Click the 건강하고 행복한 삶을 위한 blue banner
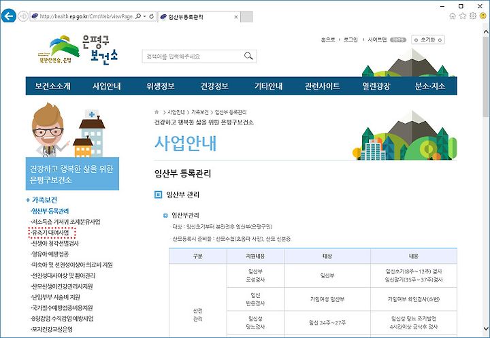This screenshot has height=338, width=490. point(72,174)
